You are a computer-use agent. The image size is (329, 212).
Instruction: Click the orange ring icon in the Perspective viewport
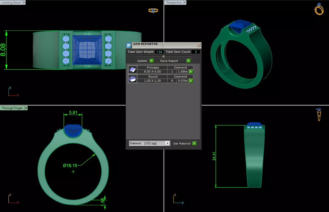319,9
